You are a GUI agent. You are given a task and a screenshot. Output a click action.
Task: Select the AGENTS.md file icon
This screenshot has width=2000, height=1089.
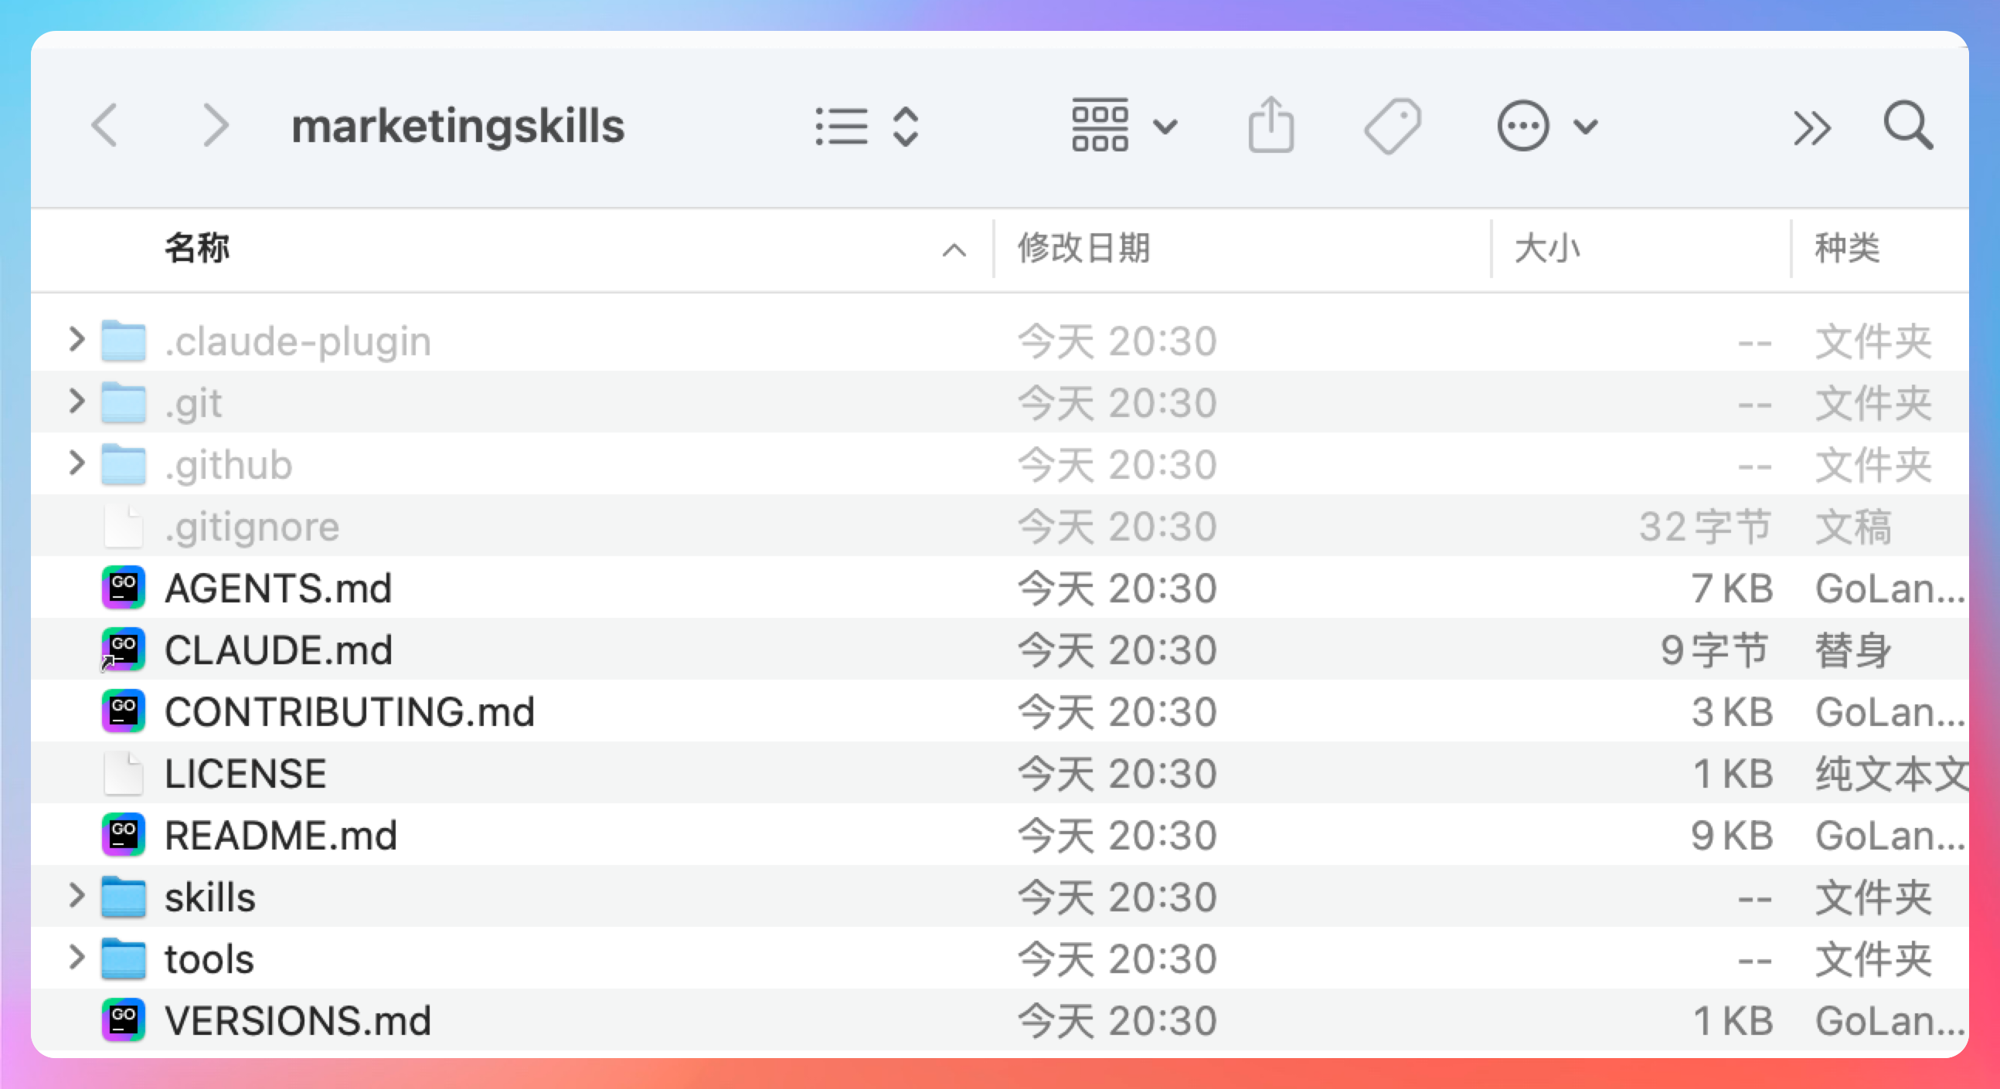124,588
